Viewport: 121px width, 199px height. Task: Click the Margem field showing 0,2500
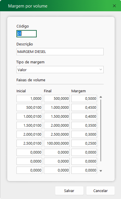click(84, 143)
